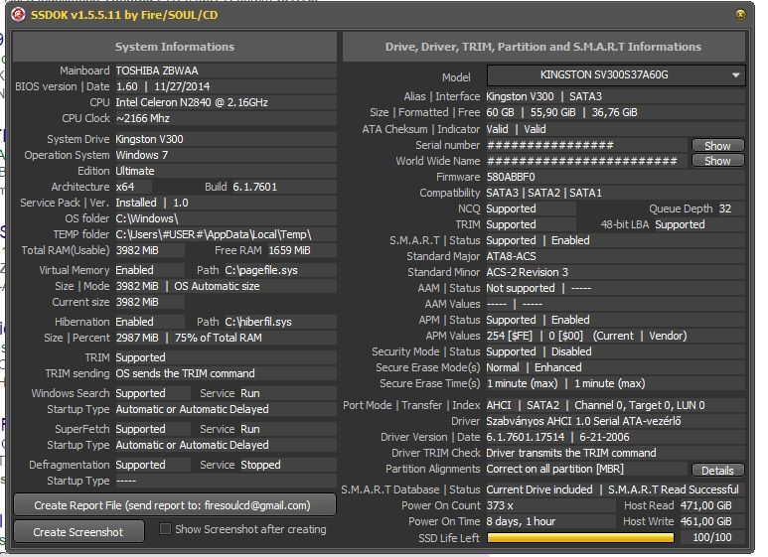This screenshot has height=557, width=768.
Task: Click Operation System value Windows 7
Action: click(x=141, y=155)
